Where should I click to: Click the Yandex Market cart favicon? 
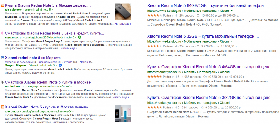2,58
